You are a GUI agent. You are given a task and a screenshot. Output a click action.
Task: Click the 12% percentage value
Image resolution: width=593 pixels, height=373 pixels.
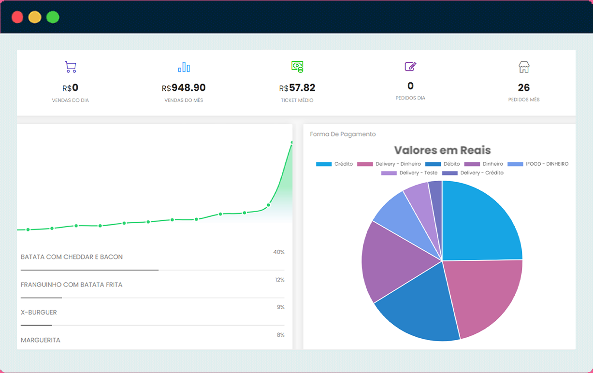click(x=280, y=280)
